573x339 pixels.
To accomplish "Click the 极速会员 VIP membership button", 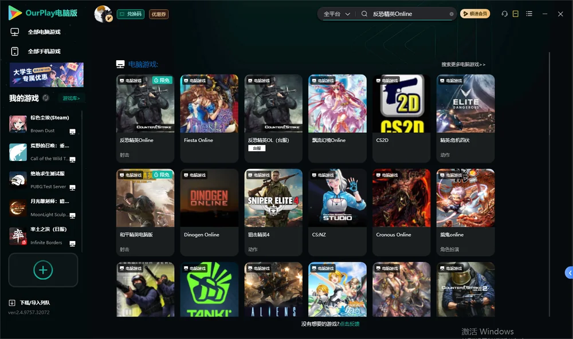I will (474, 14).
